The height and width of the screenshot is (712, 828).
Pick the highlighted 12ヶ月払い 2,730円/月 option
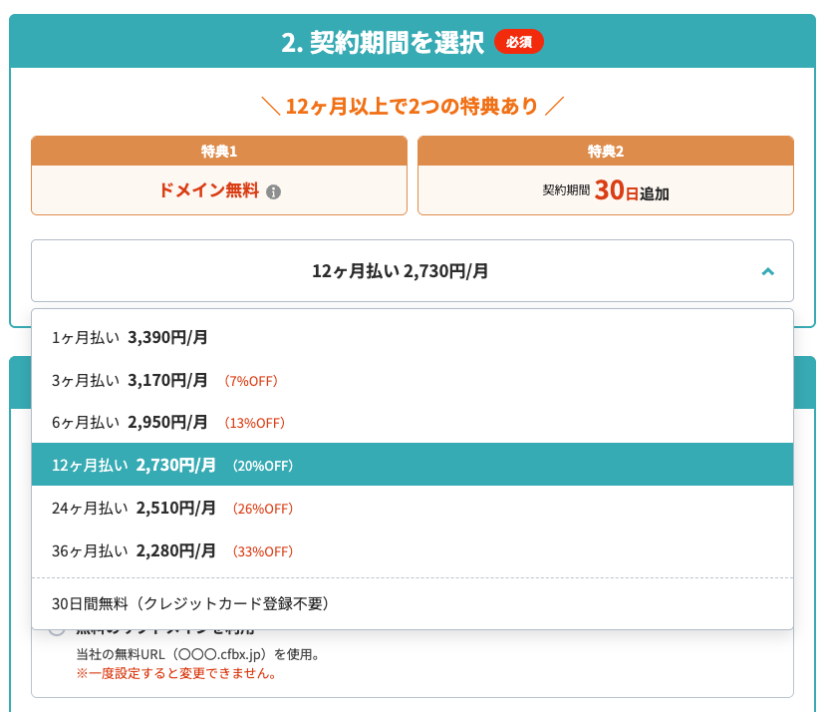413,465
